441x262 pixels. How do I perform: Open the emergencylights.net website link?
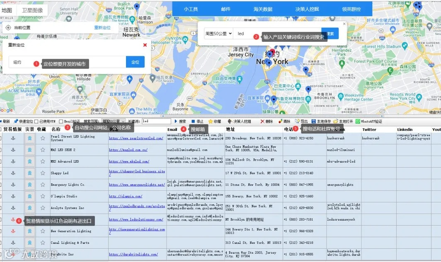click(137, 185)
